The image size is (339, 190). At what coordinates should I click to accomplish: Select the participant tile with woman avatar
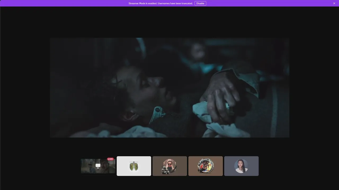(x=242, y=166)
